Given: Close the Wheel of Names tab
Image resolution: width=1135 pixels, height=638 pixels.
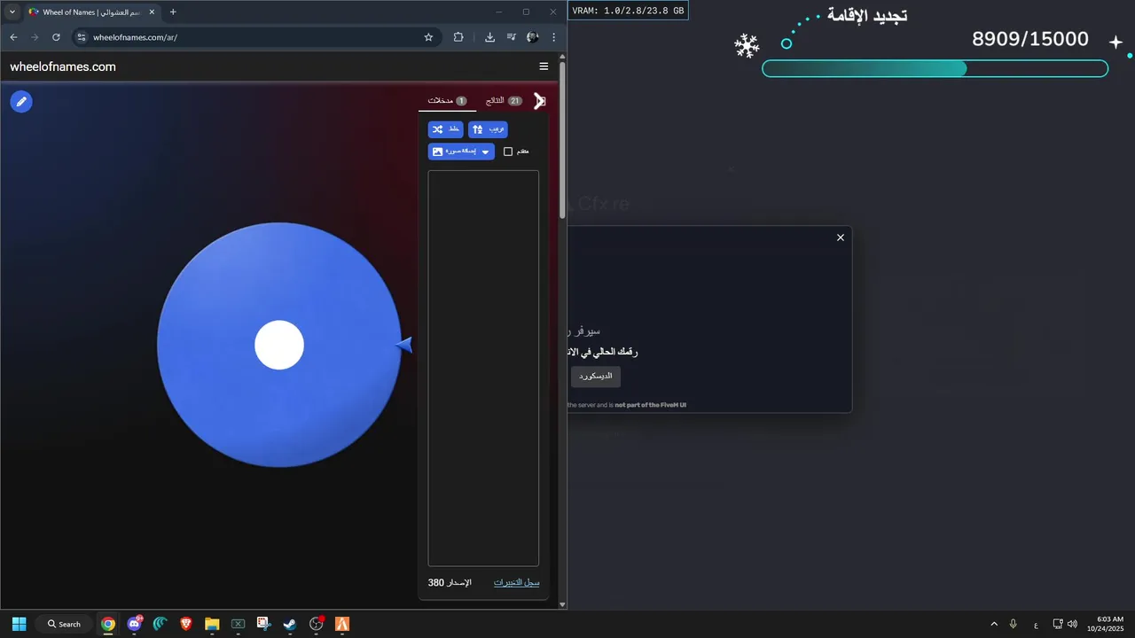Looking at the screenshot, I should click(152, 12).
